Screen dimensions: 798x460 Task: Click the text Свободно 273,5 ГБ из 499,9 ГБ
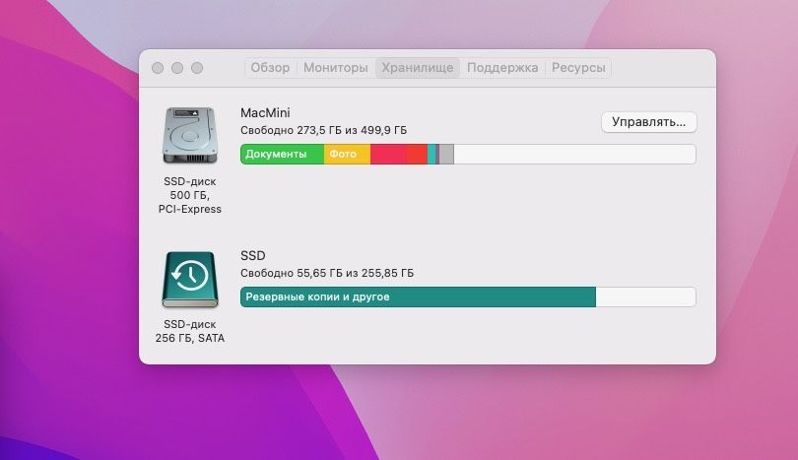click(324, 130)
